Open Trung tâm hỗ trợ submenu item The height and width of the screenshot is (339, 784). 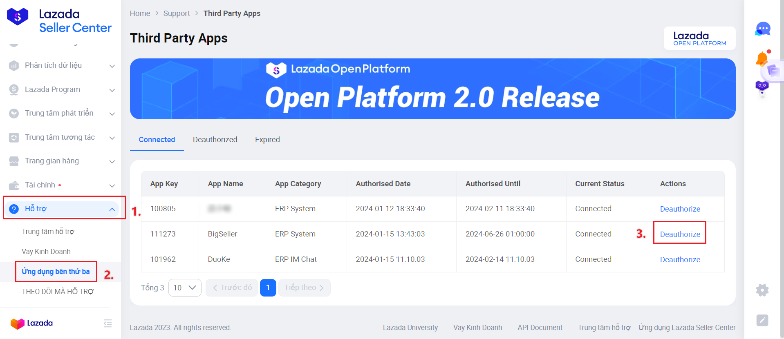[x=48, y=232]
